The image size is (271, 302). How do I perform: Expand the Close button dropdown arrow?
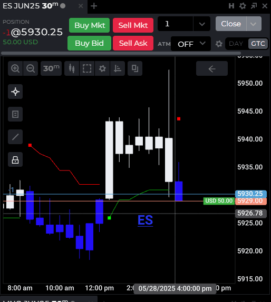pos(254,24)
